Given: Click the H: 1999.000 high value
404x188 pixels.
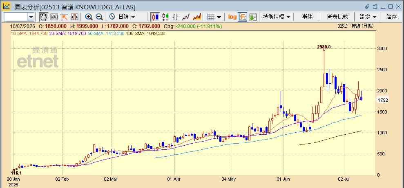Looking at the screenshot, I should click(84, 26).
